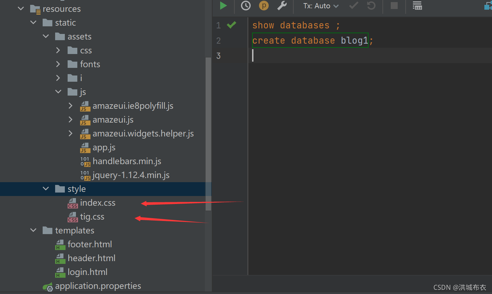The image size is (492, 294).
Task: Click the Rollback arrow icon
Action: click(x=371, y=6)
